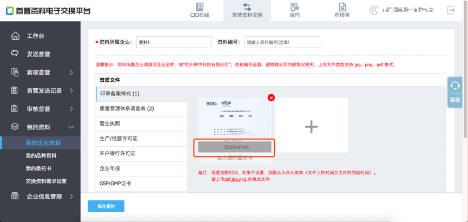This screenshot has height=222, width=468.
Task: Select 生产/经营许可证 category
Action: [x=141, y=139]
